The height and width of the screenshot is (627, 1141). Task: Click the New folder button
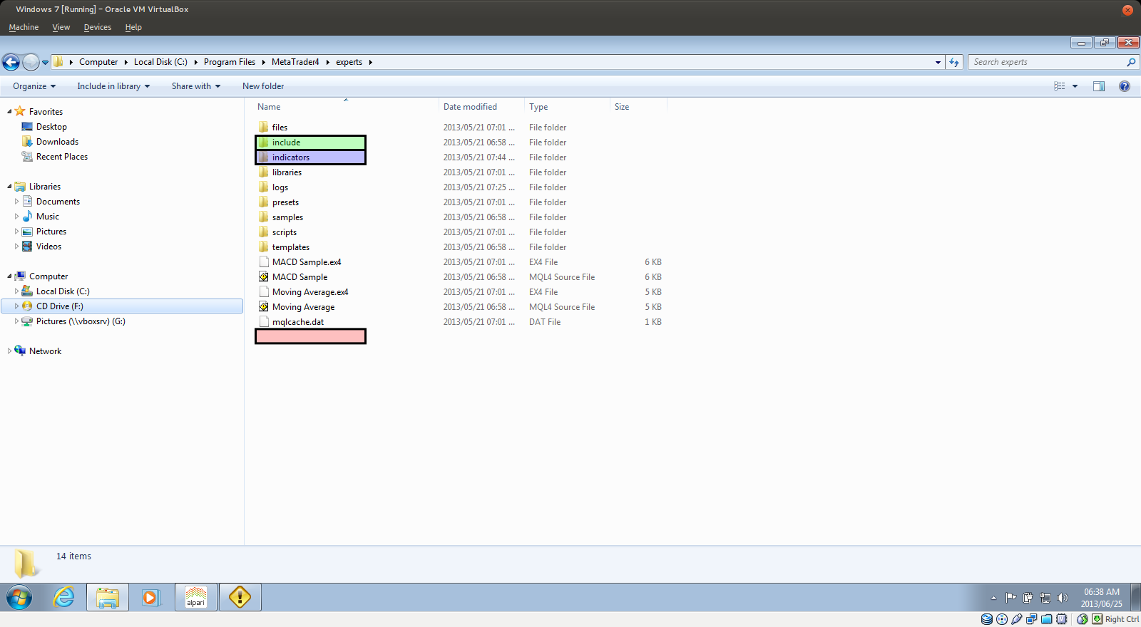pos(262,86)
